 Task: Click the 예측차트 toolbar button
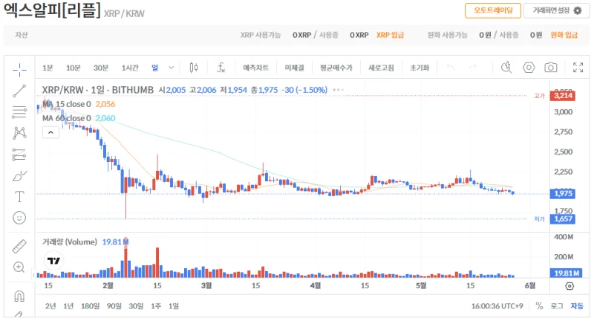[x=255, y=68]
